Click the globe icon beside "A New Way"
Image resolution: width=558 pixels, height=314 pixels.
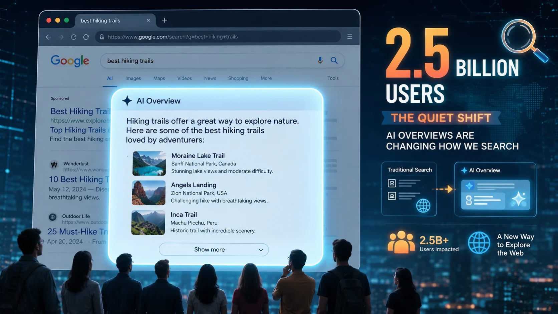479,243
